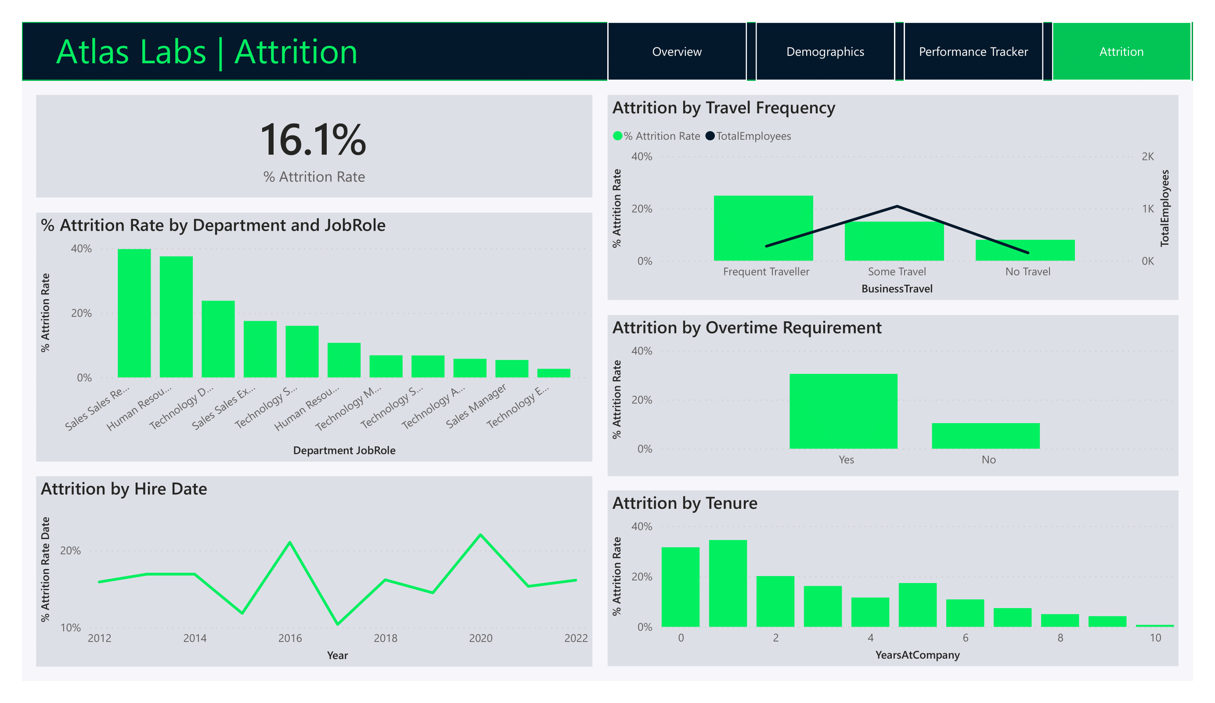The image size is (1215, 703).
Task: Click the 2016 peak on hire date line
Action: (x=290, y=542)
